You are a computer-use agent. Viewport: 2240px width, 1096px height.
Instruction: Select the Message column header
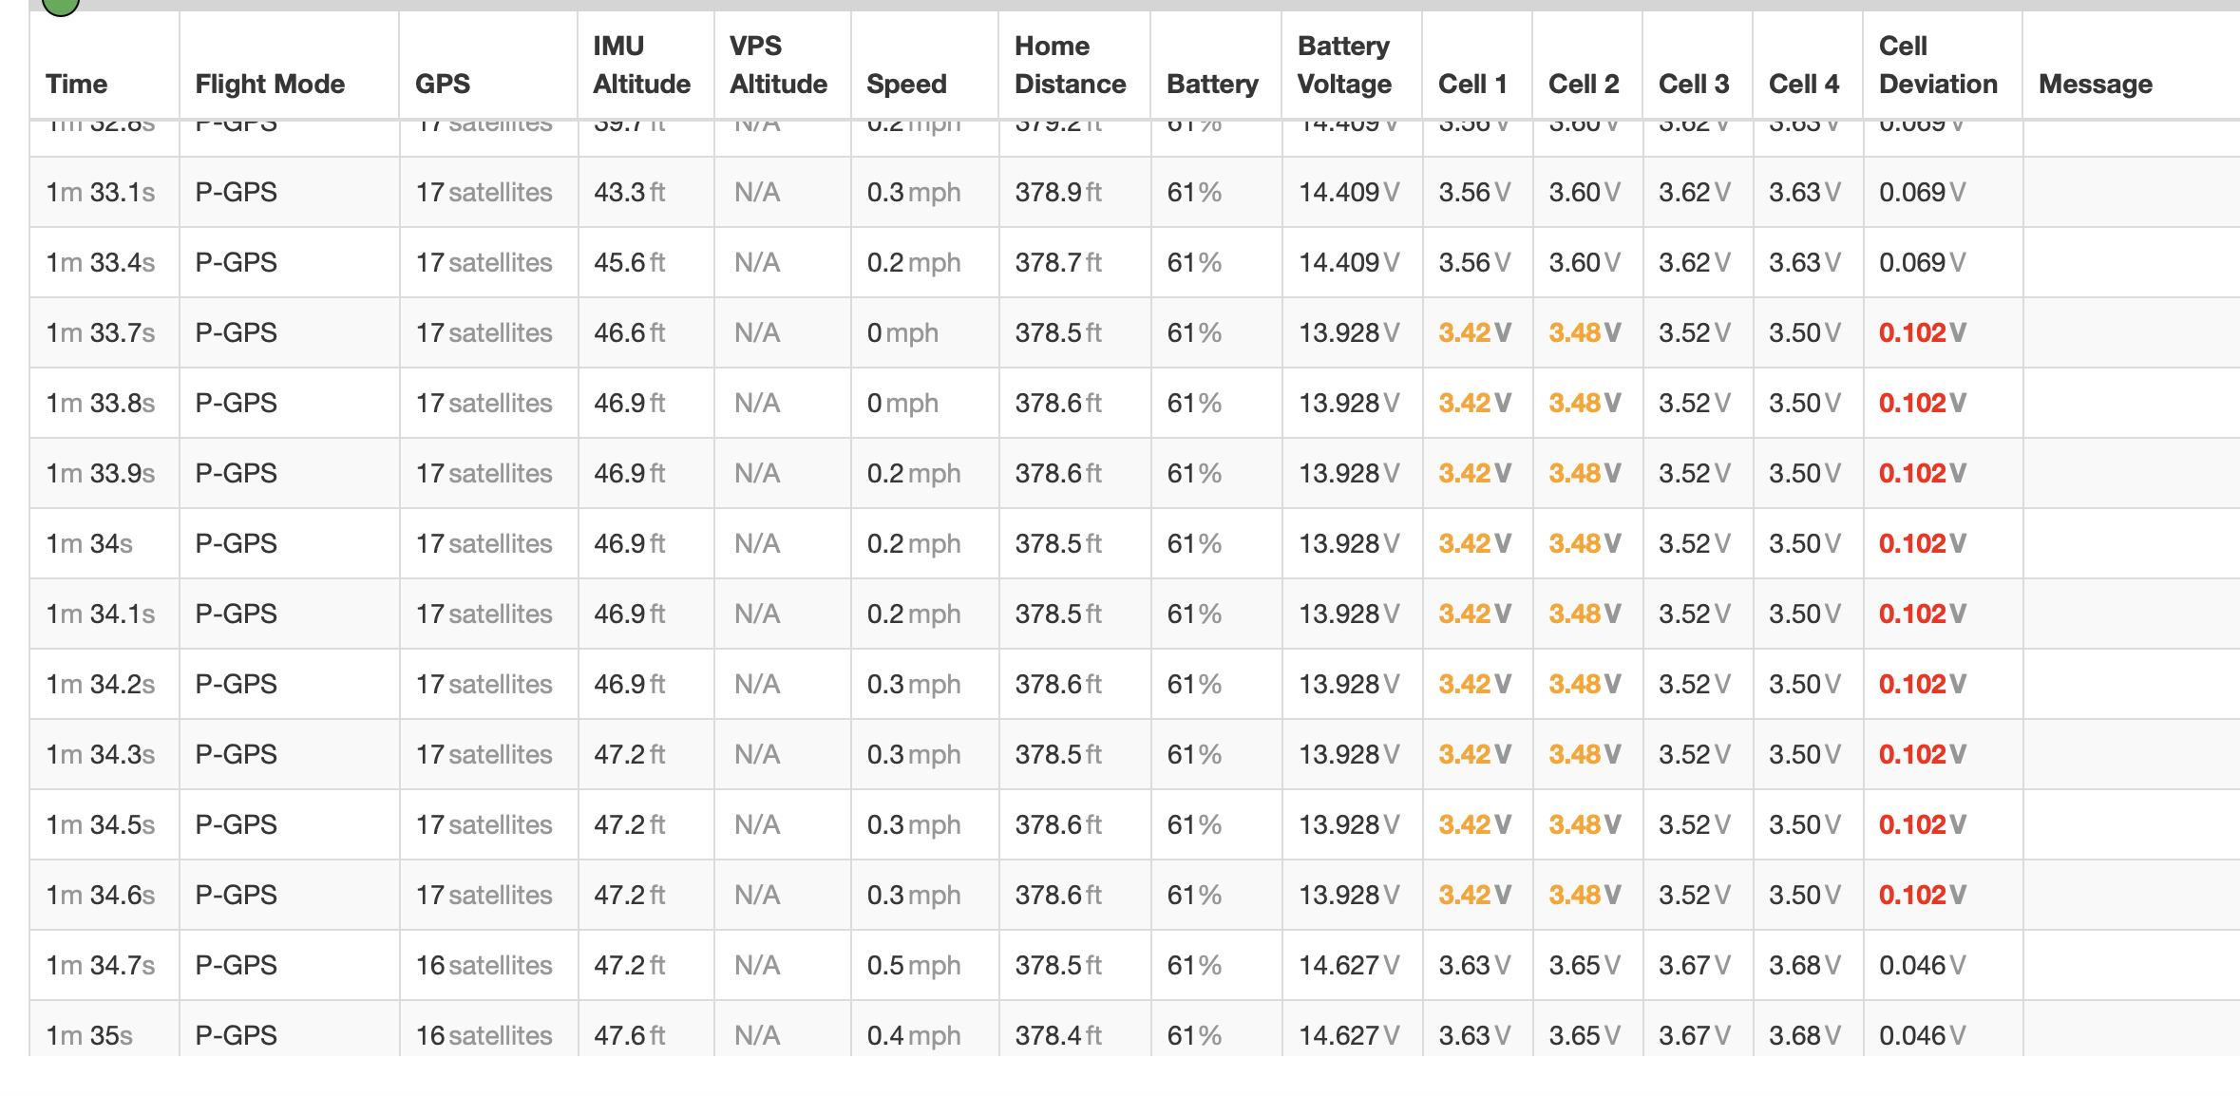[x=2096, y=84]
